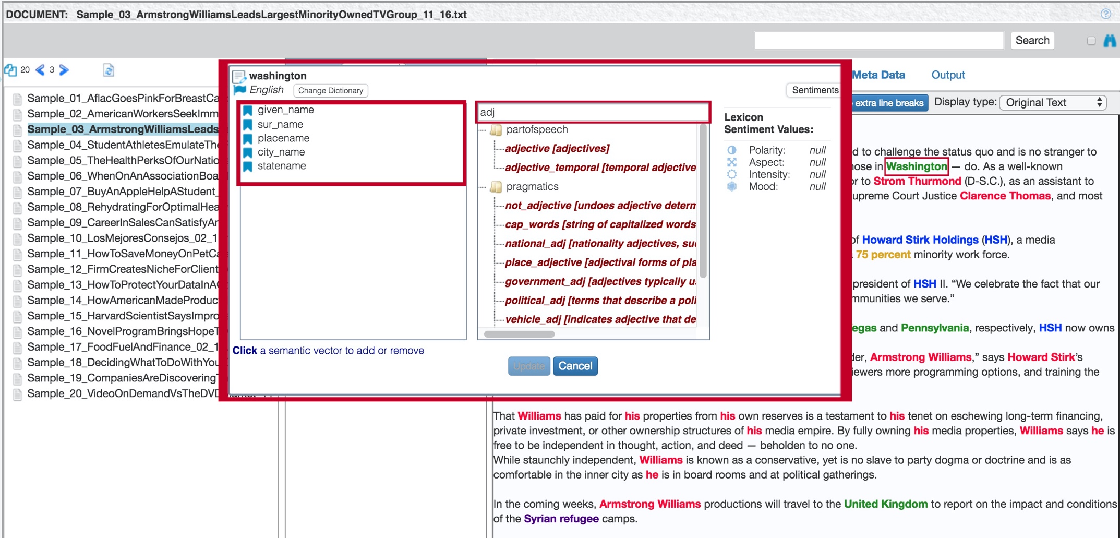Click the refresh document list icon
1120x538 pixels.
(109, 70)
